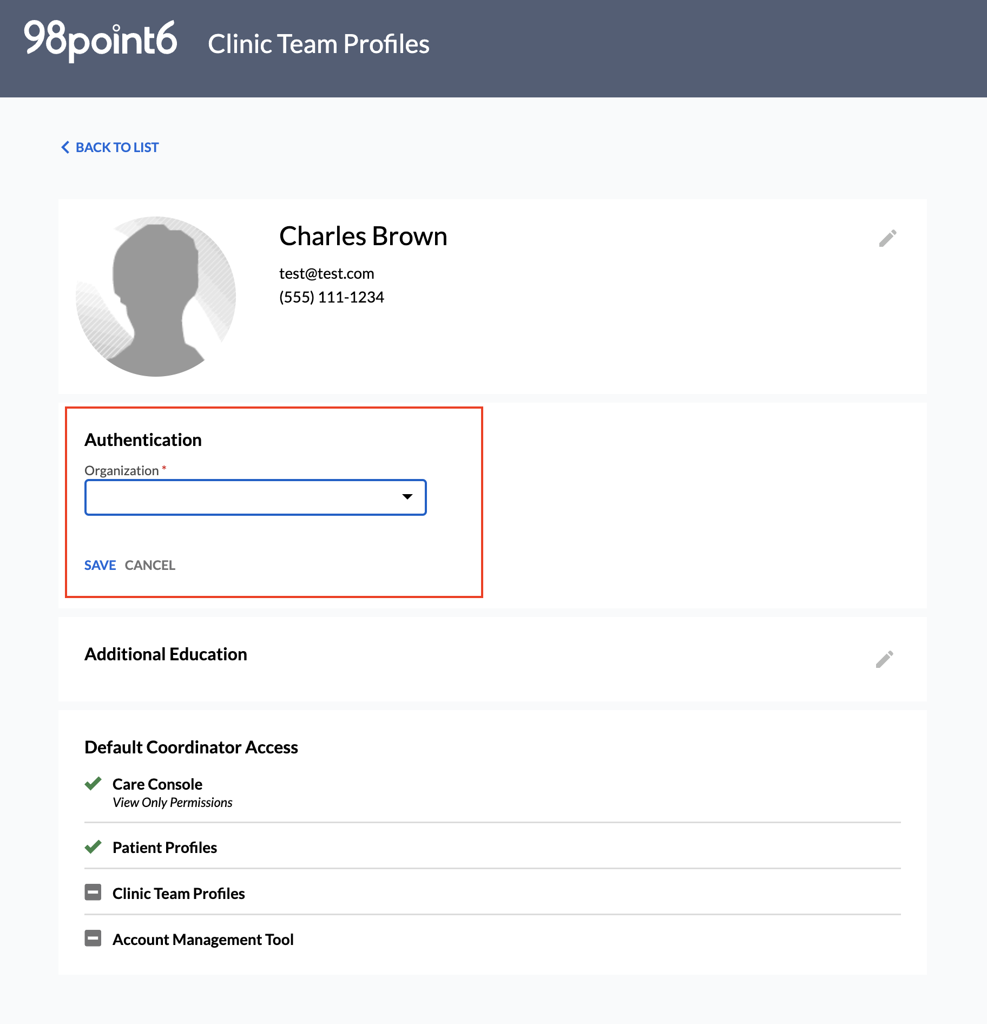This screenshot has height=1024, width=987.
Task: Edit Charles Brown's profile with pencil icon
Action: click(887, 238)
